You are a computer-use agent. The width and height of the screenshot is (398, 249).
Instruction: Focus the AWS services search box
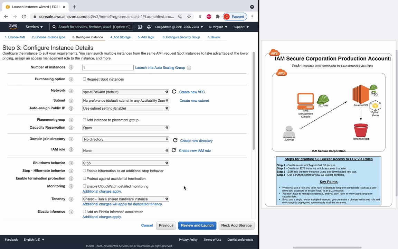tap(91, 27)
